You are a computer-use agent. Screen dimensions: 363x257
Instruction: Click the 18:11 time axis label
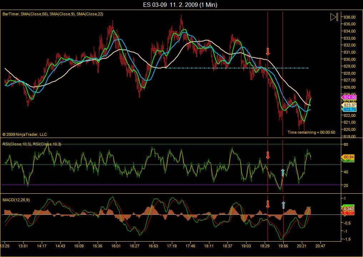209,246
